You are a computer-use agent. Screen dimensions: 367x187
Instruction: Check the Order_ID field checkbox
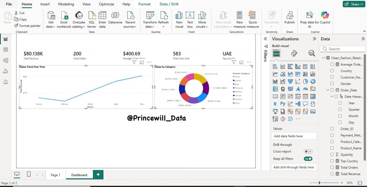point(332,129)
